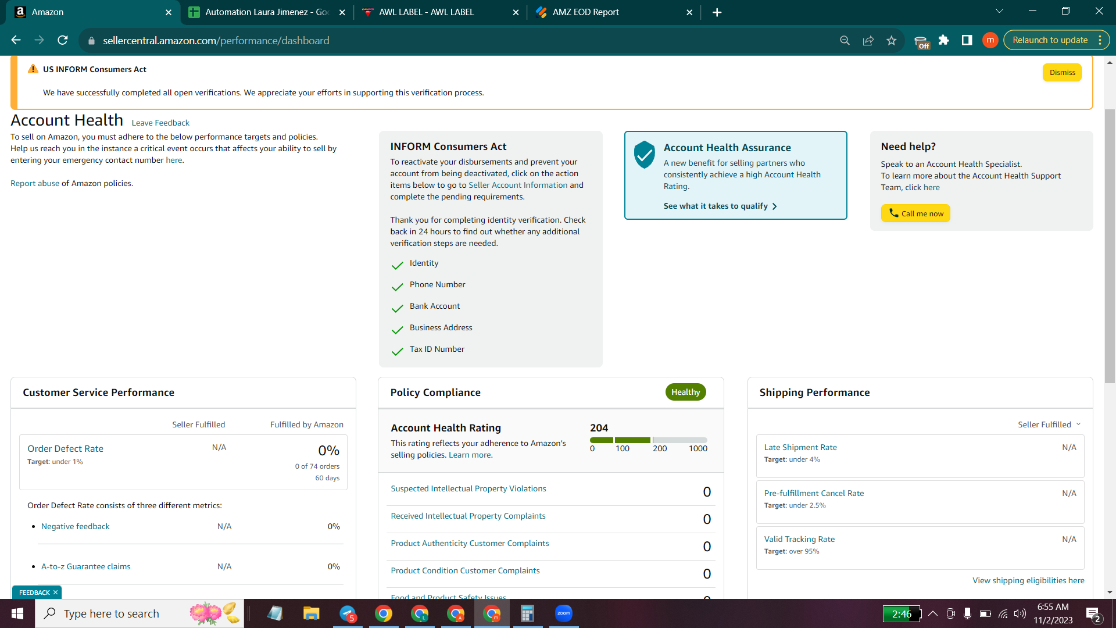Open Account Health Support Team here link

(x=931, y=187)
